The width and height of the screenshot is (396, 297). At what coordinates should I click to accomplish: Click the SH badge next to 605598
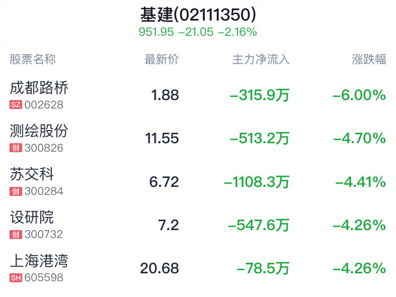[16, 278]
